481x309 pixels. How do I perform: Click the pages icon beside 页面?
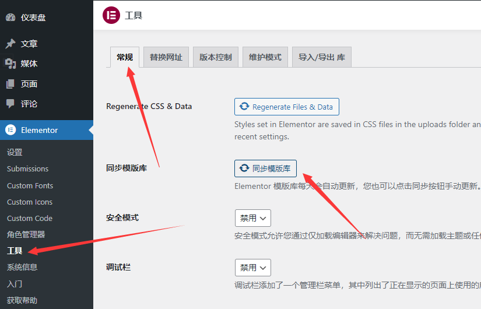pyautogui.click(x=10, y=84)
